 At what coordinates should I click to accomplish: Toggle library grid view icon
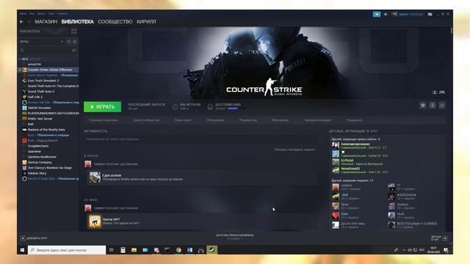tap(73, 31)
